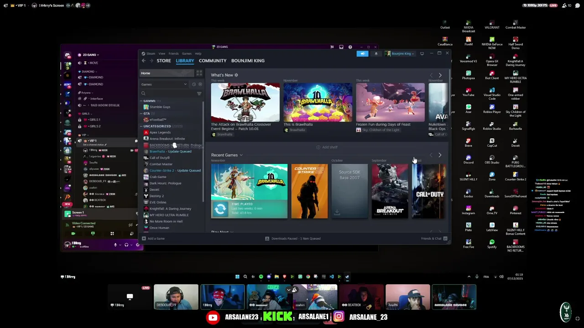Select Crab Game in the library list
The width and height of the screenshot is (584, 328).
point(158,177)
